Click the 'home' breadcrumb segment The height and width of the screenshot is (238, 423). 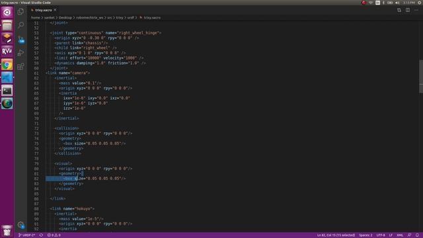[35, 18]
